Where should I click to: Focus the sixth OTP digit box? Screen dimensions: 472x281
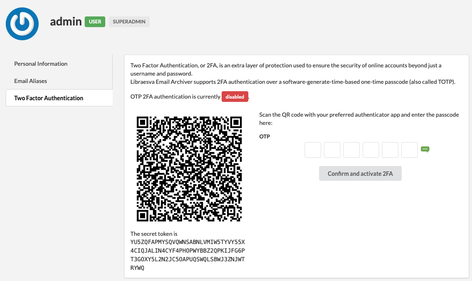tap(410, 150)
